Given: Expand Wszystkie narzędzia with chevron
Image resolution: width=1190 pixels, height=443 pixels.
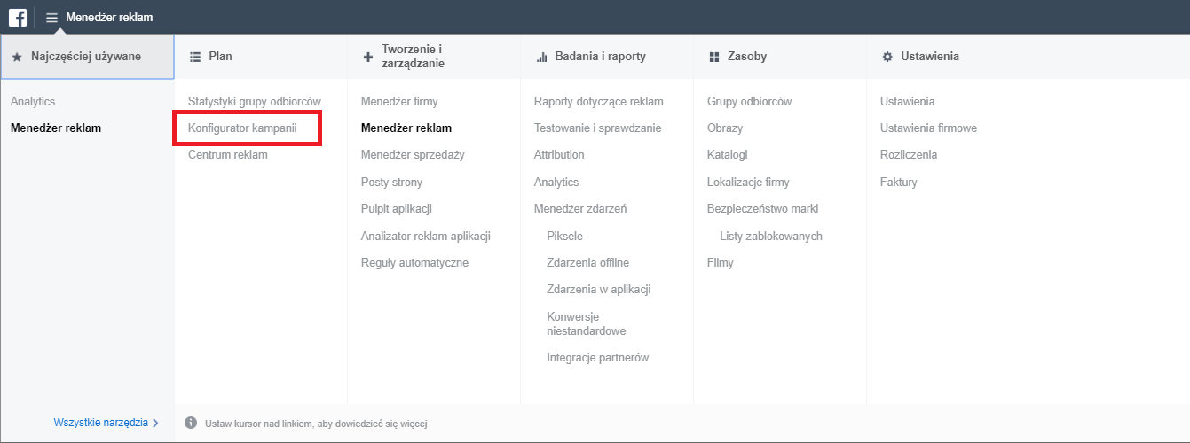Looking at the screenshot, I should (106, 423).
